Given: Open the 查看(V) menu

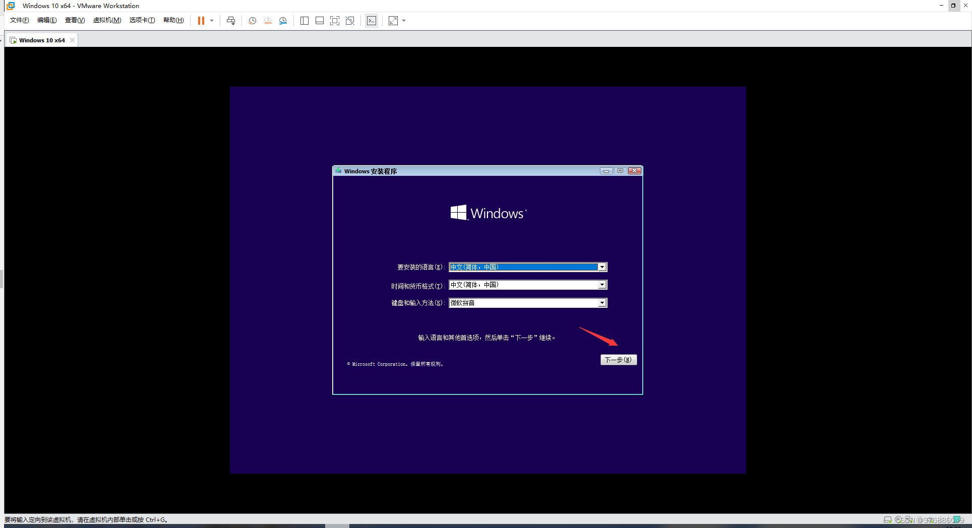Looking at the screenshot, I should pos(75,20).
